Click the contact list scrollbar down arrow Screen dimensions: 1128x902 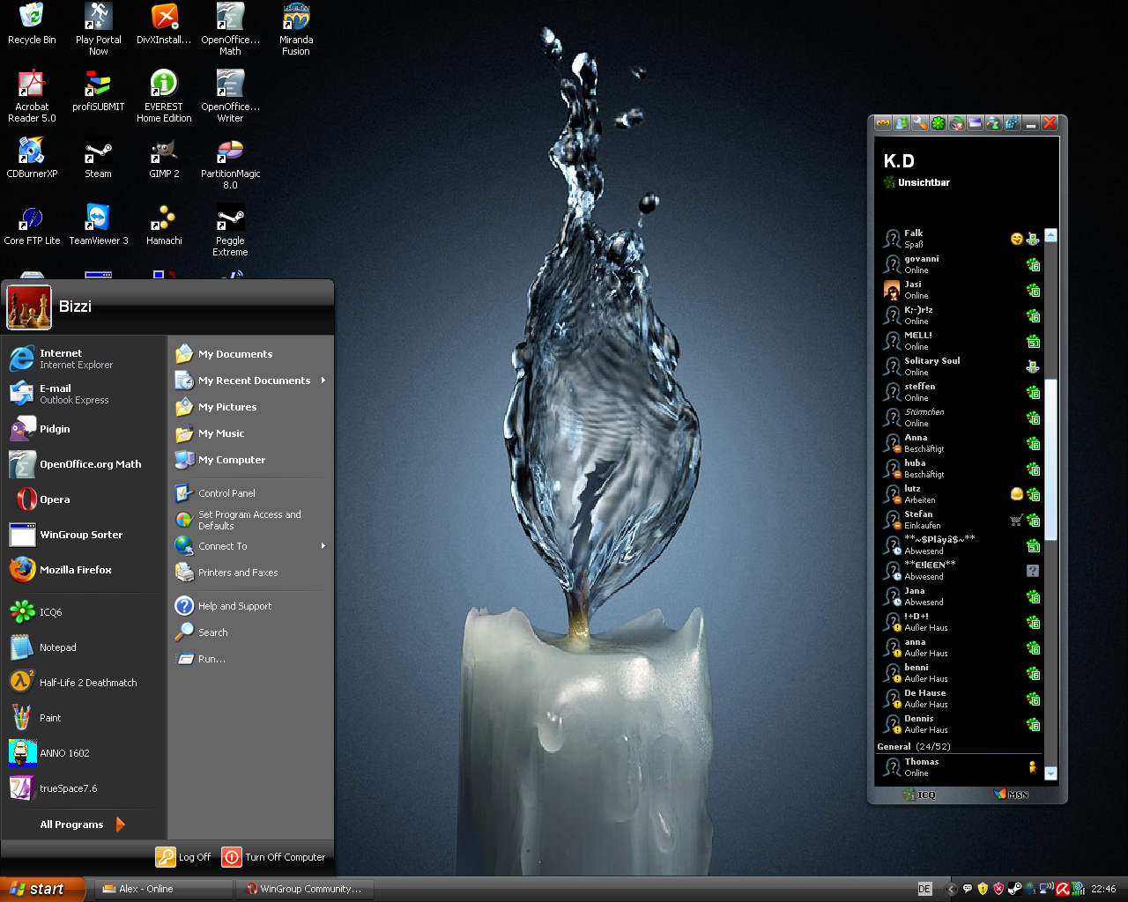pos(1050,773)
